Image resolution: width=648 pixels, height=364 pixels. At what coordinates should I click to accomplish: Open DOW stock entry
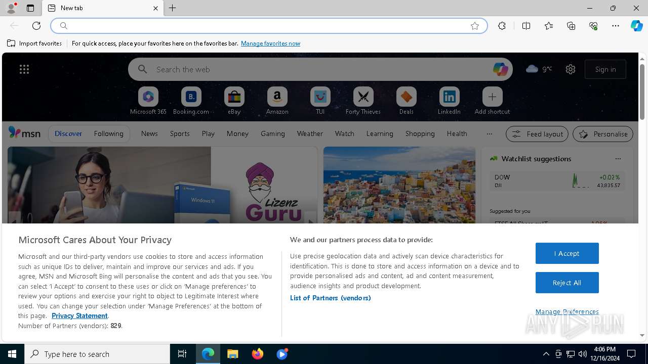tap(557, 181)
